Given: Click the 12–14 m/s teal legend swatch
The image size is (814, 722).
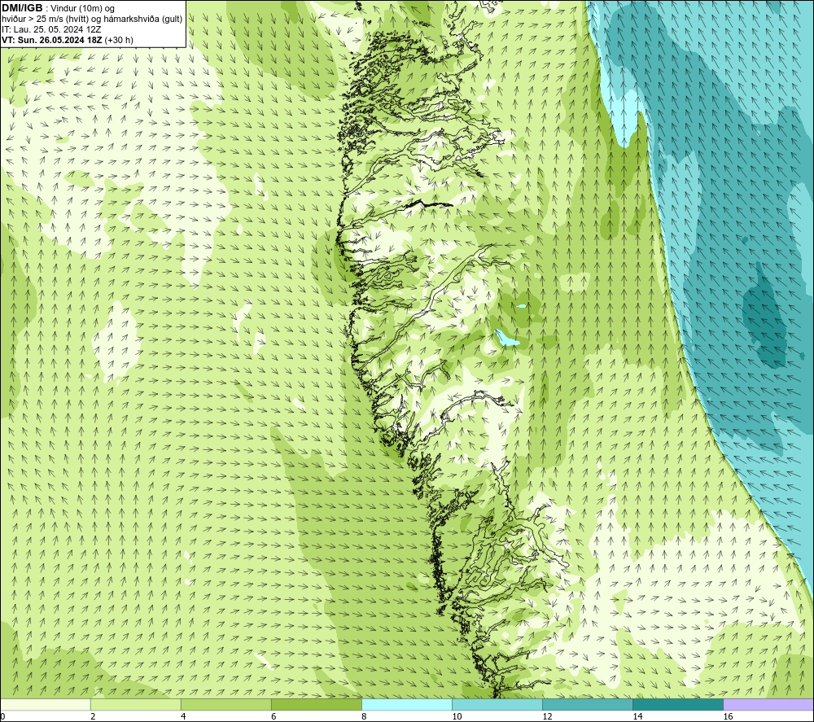Looking at the screenshot, I should 588,704.
